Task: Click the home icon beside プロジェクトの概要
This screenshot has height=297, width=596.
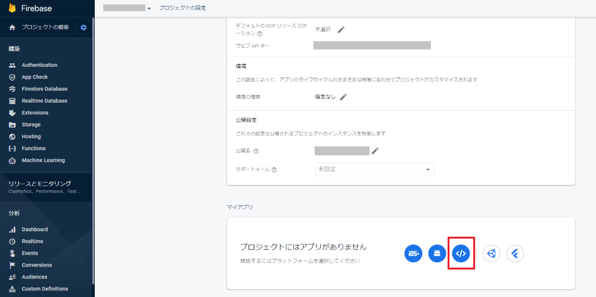Action: 12,27
